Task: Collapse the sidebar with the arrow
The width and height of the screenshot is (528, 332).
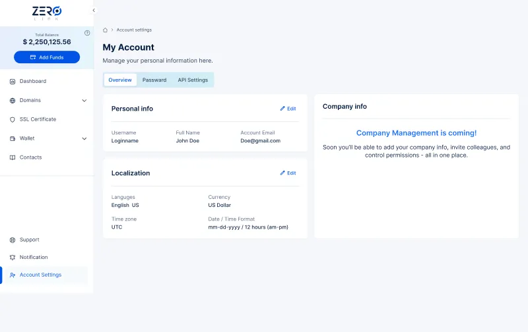Action: point(94,11)
